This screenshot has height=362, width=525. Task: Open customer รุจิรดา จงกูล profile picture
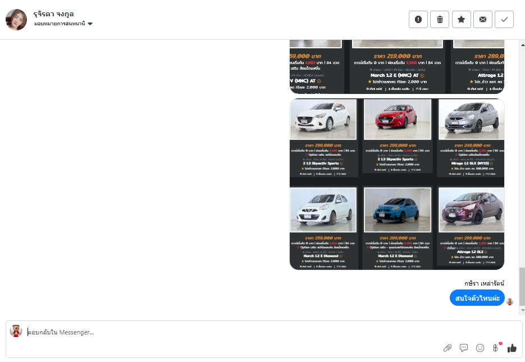tap(16, 20)
